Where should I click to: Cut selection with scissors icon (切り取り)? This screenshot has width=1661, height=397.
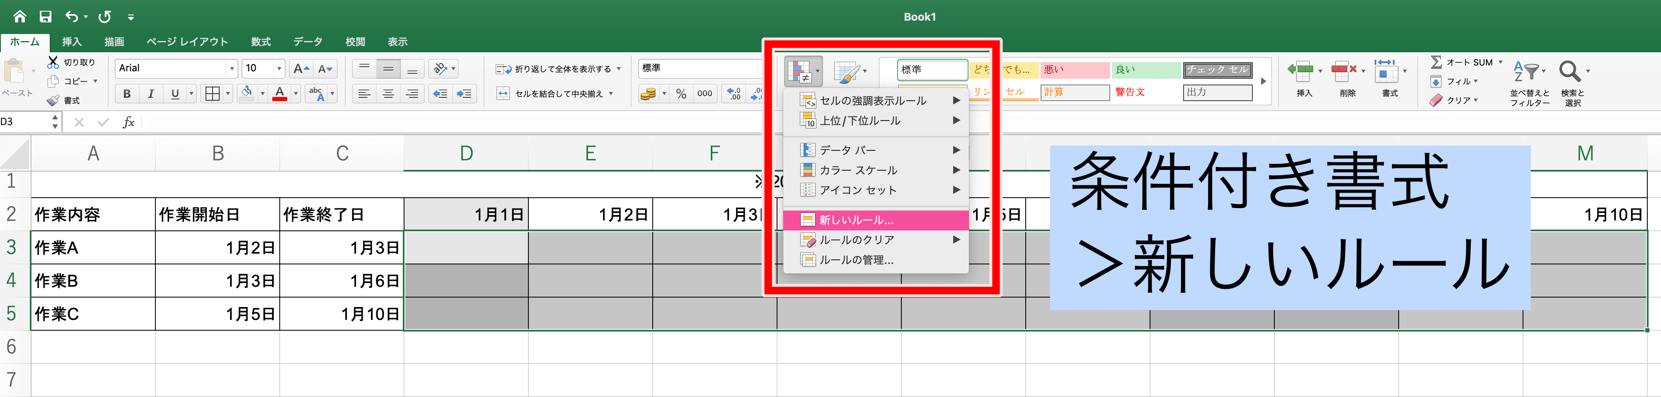pyautogui.click(x=71, y=62)
